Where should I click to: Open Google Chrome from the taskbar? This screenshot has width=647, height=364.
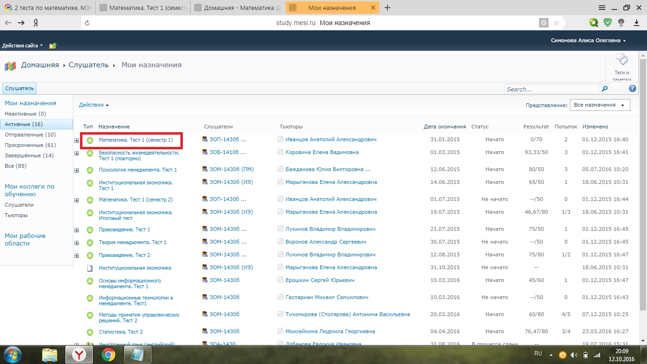[108, 355]
